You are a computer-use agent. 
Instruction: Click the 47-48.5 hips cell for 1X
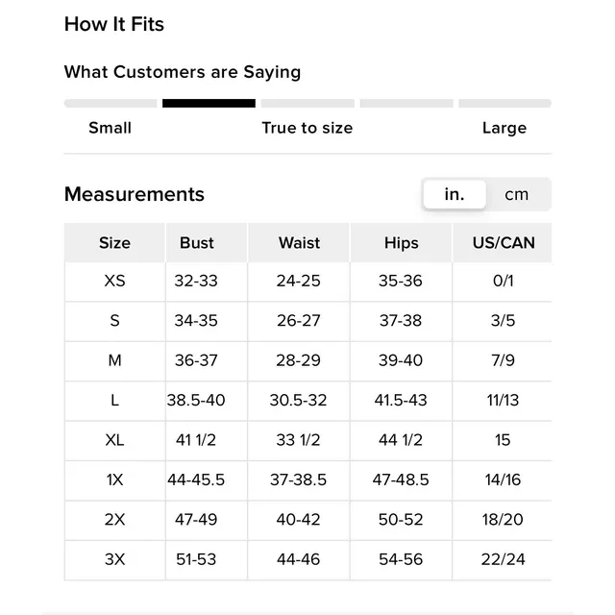401,480
